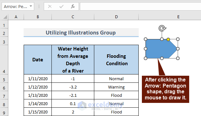The width and height of the screenshot is (201, 116).
Task: Click the Cancel (X) formula bar icon
Action: point(50,6)
